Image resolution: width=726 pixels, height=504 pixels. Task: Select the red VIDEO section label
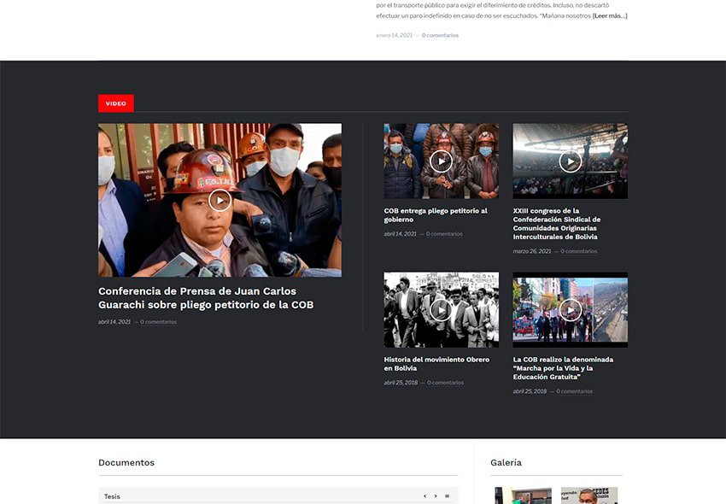[116, 103]
